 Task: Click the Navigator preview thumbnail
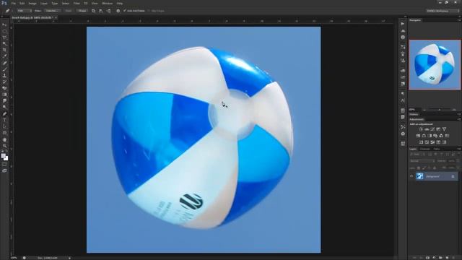click(435, 64)
